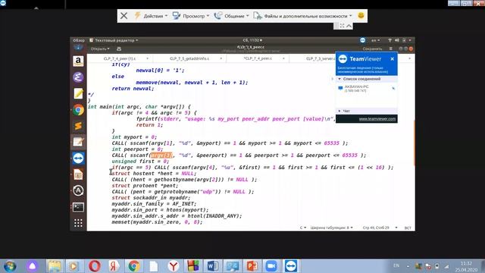Close the *CLP_7_4_peer.c tab

pos(283,58)
